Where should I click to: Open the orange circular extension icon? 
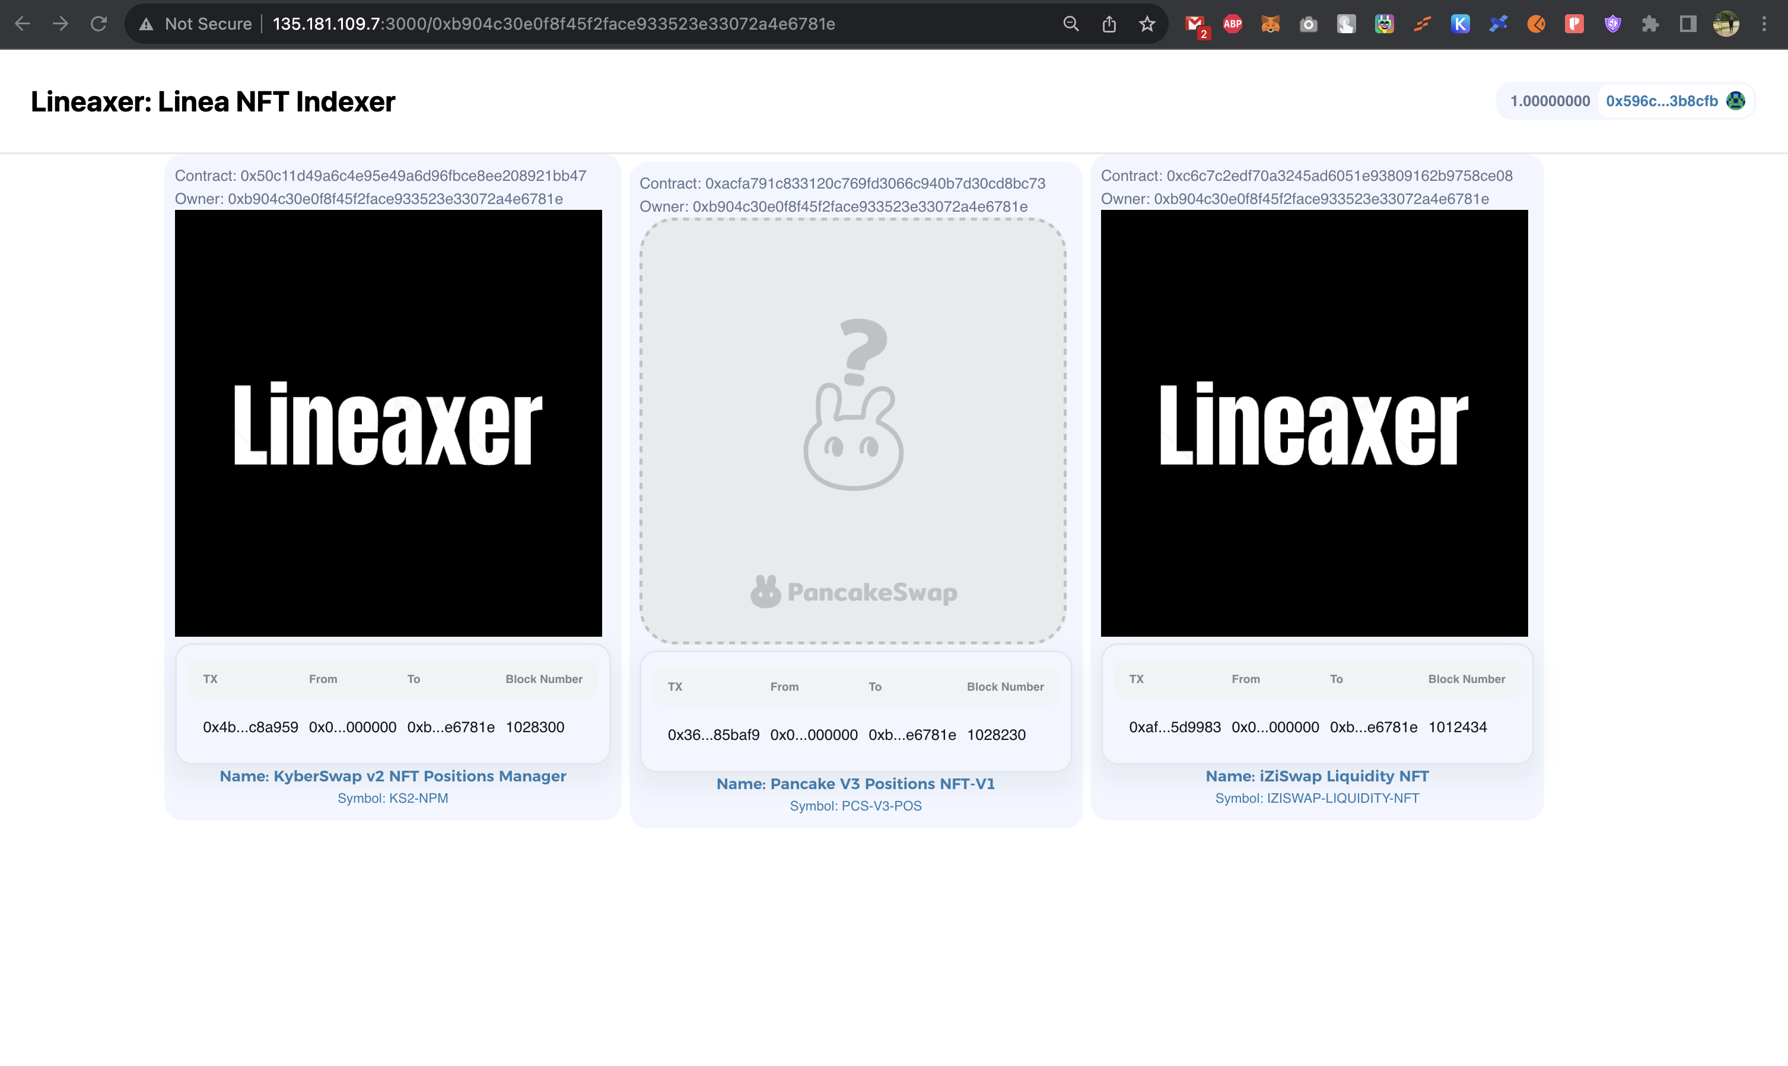click(1536, 24)
